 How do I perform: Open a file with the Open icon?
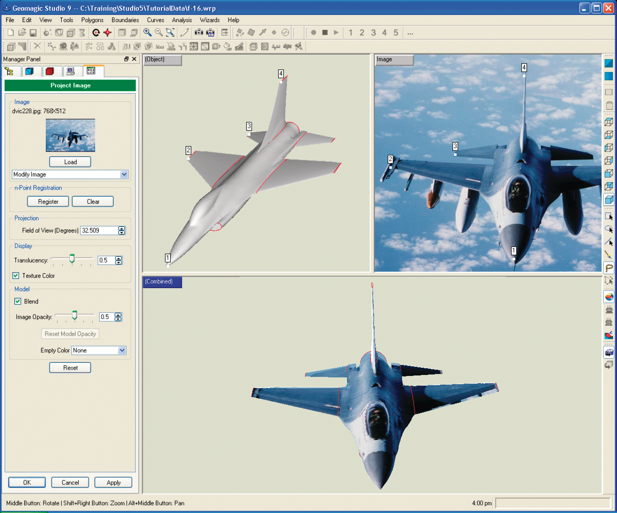coord(22,32)
